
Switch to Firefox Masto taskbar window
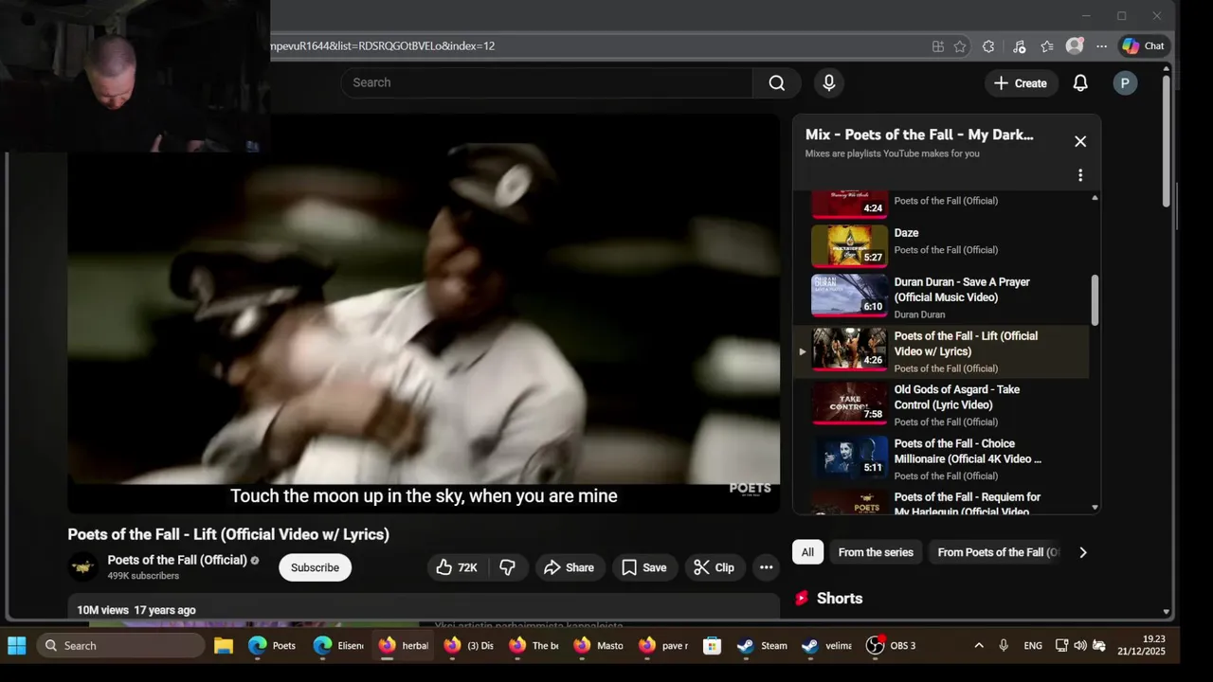point(599,645)
